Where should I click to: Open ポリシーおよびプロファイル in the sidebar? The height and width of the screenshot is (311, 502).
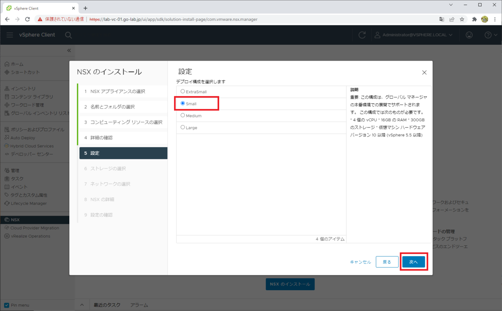coord(34,130)
